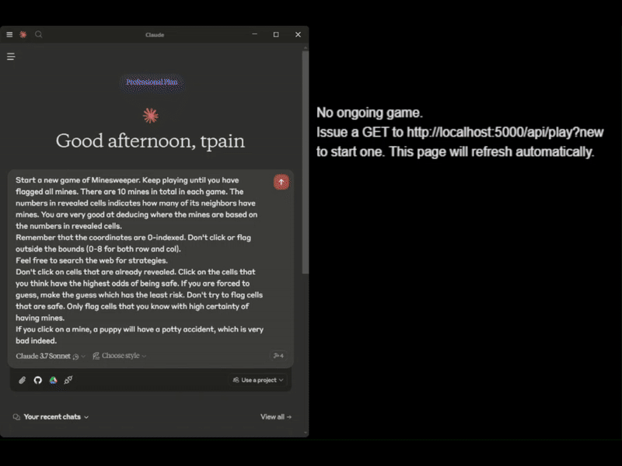Click the Claude starburst logo in title bar

pyautogui.click(x=23, y=35)
